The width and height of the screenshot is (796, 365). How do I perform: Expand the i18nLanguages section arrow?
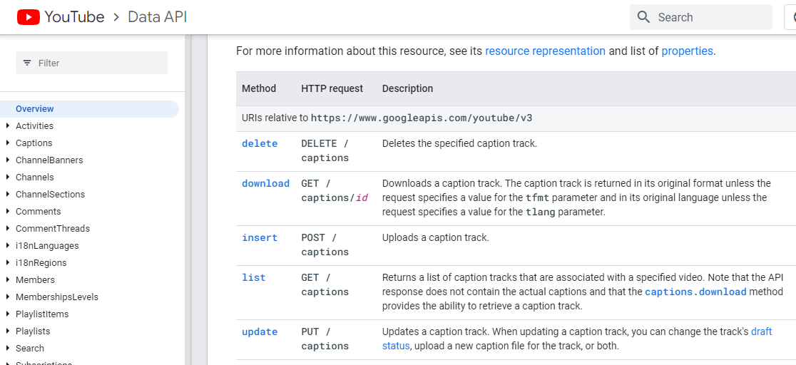(8, 246)
